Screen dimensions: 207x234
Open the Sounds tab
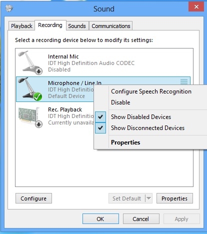point(77,26)
